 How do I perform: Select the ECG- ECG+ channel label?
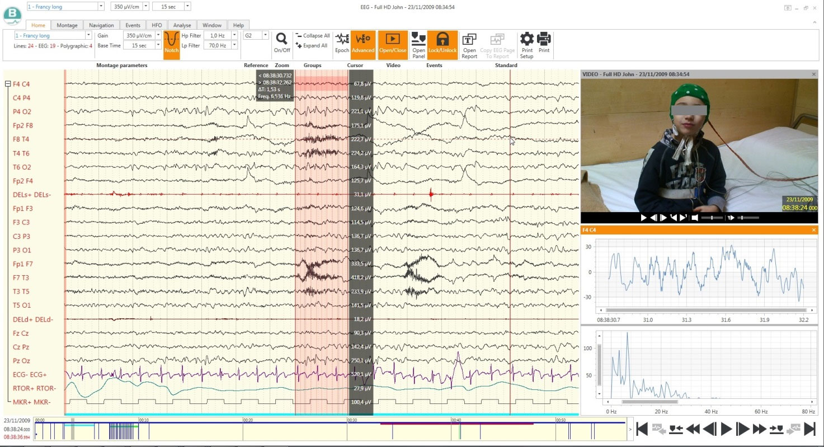(x=30, y=375)
